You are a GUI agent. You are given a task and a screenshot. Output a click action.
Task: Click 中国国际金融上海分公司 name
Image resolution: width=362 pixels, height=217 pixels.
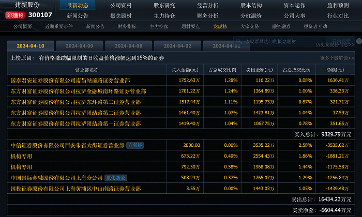[56, 178]
